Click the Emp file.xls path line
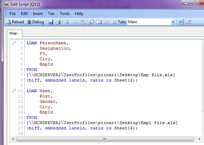This screenshot has height=145, width=204. point(101,75)
